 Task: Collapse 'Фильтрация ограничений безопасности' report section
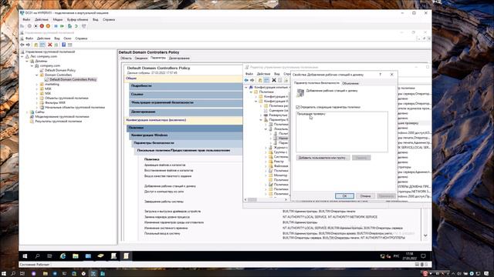[x=186, y=102]
